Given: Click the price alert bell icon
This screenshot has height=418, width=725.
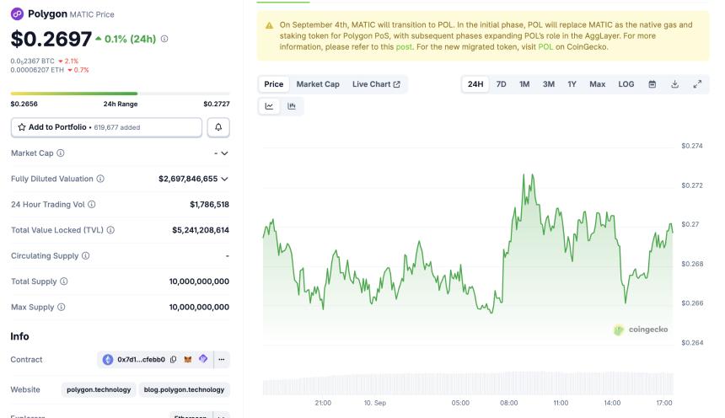Looking at the screenshot, I should 217,127.
